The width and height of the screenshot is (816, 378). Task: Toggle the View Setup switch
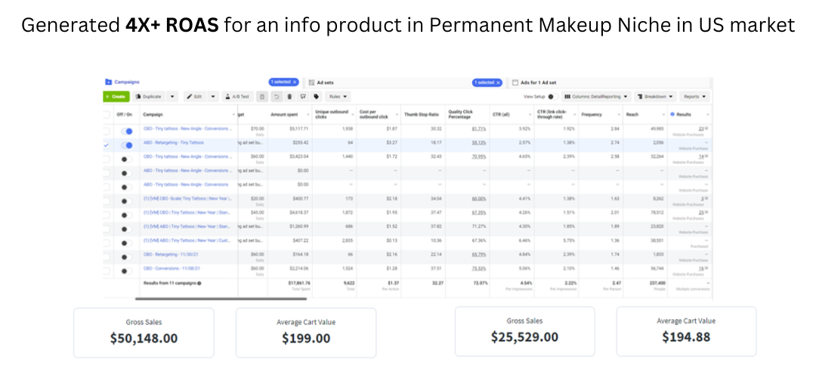[x=553, y=97]
